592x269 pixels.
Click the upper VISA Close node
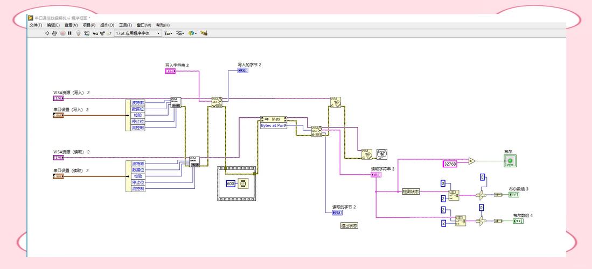pos(336,102)
